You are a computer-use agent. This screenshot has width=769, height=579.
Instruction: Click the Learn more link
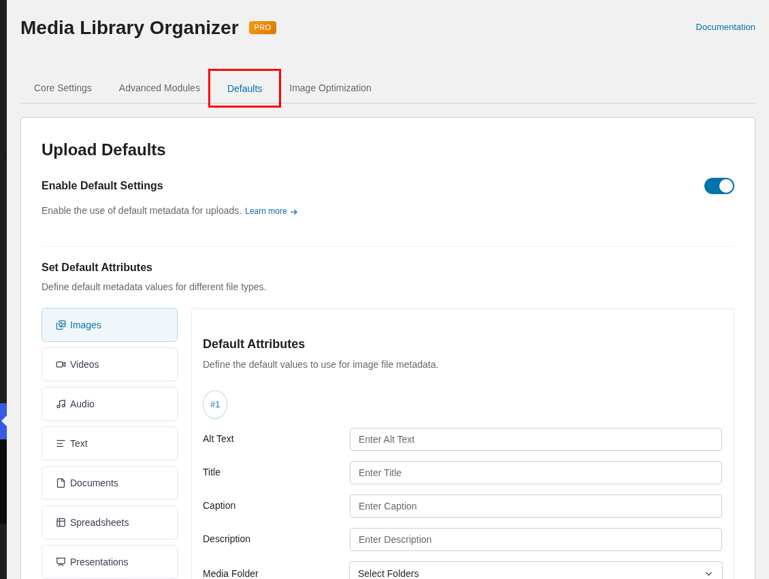click(x=266, y=211)
